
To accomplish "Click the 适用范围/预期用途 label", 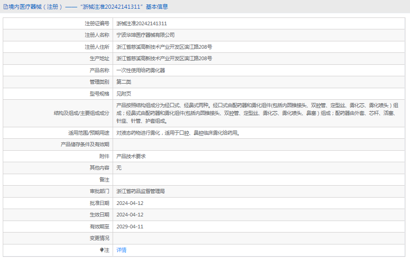I will pos(89,133).
